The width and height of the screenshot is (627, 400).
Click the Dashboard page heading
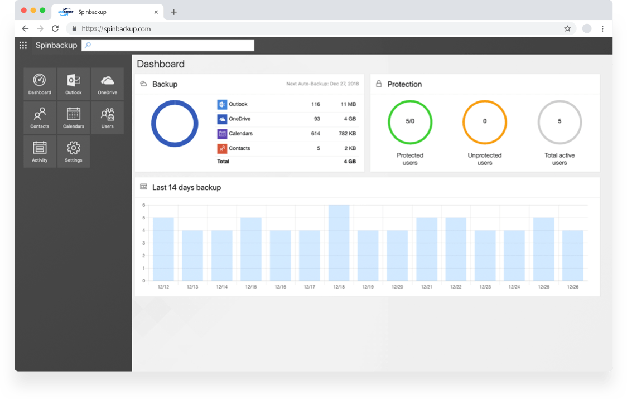(x=161, y=64)
